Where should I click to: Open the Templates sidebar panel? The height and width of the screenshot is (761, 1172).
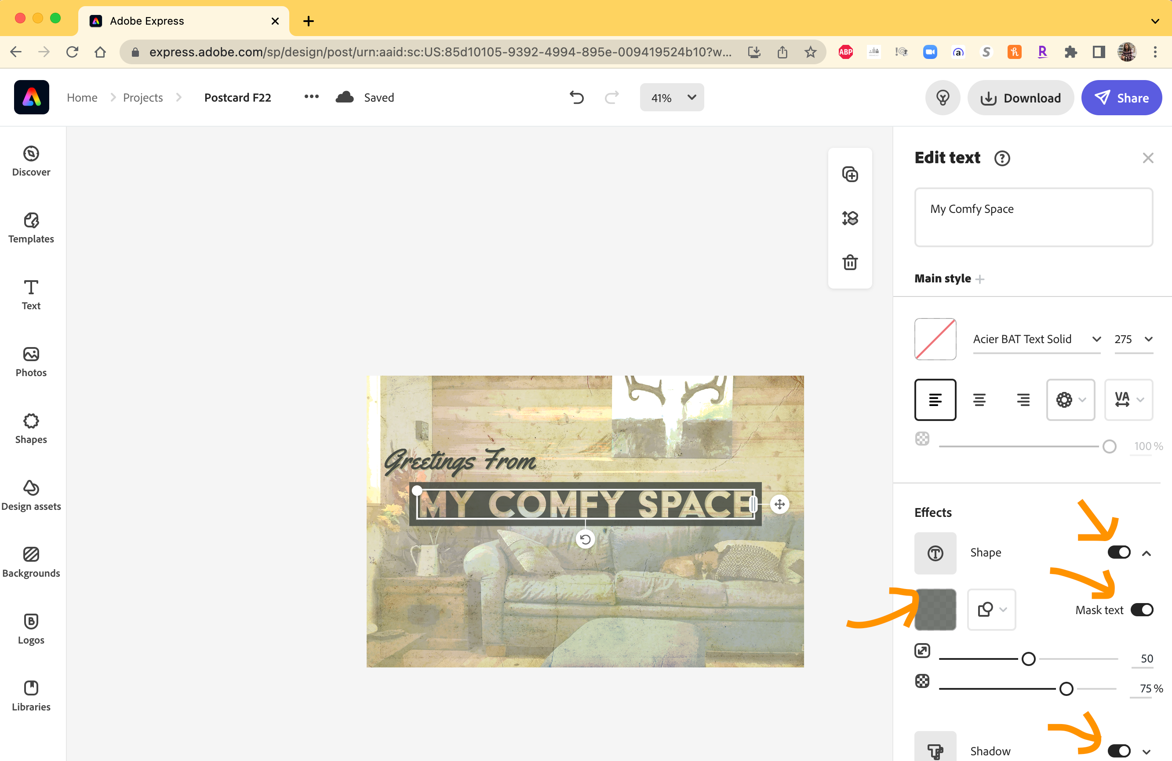click(x=31, y=228)
